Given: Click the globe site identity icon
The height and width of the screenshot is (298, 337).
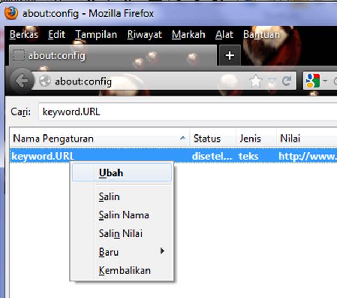Looking at the screenshot, I should (x=45, y=81).
